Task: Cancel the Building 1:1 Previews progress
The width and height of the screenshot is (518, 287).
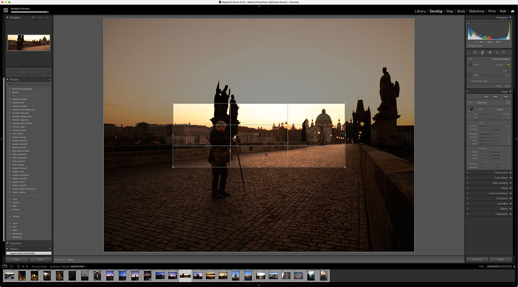Action: [x=48, y=12]
